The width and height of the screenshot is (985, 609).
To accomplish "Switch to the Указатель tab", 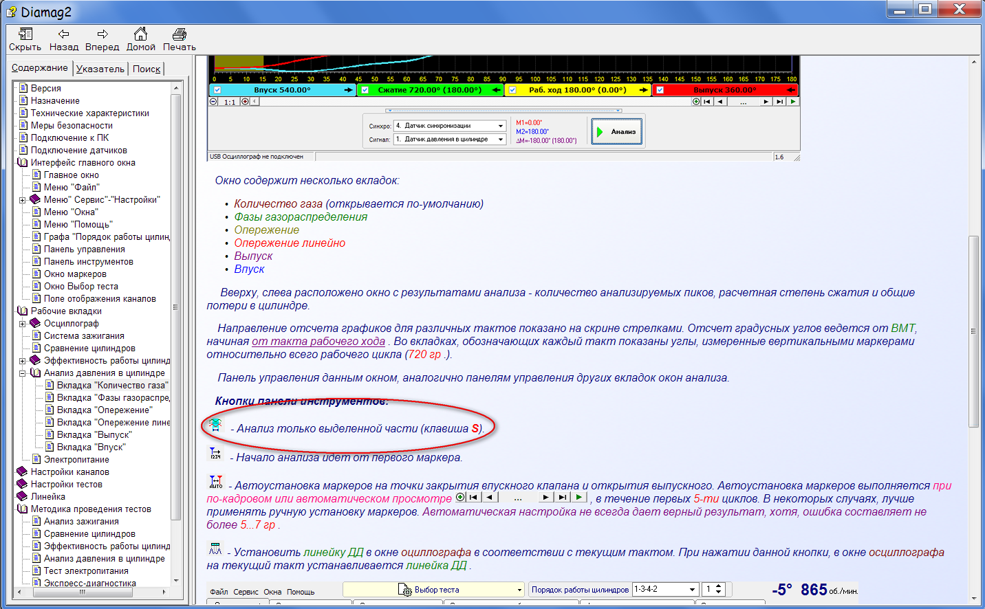I will click(x=100, y=69).
